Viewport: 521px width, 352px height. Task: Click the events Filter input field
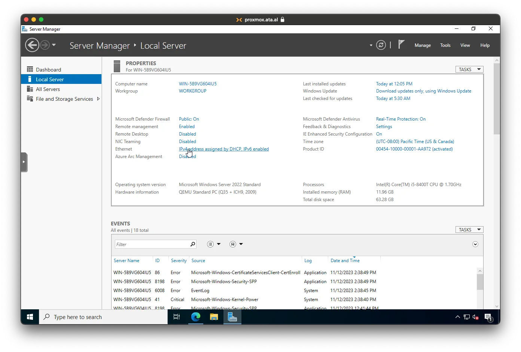coord(152,244)
